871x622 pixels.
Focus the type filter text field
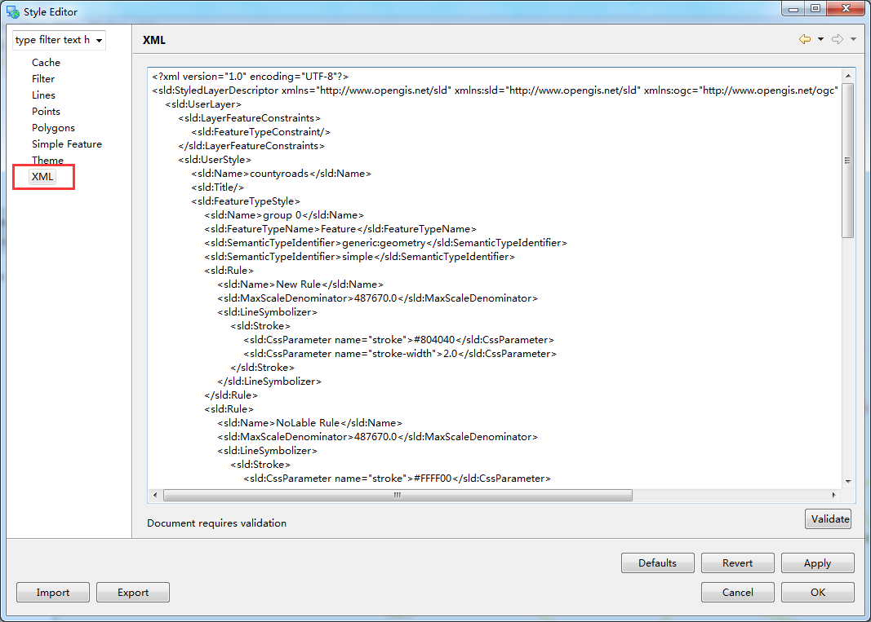coord(53,40)
